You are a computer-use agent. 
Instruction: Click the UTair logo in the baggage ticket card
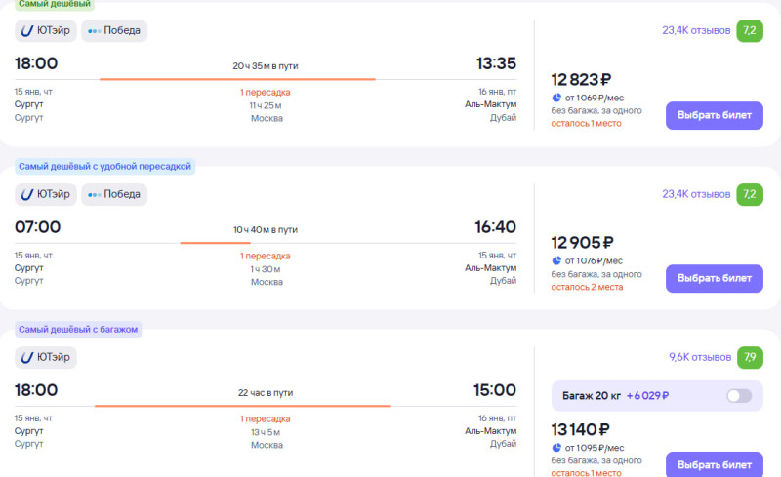tap(27, 358)
